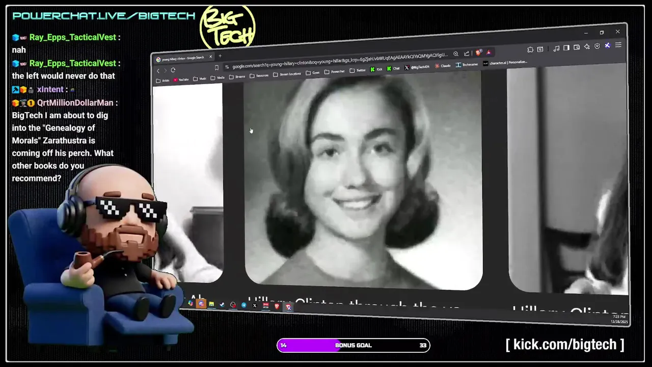Open the Stream Locations bookmark folder
652x367 pixels.
287,74
